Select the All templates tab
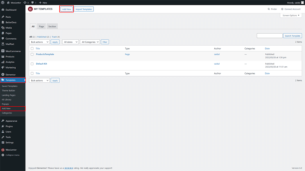This screenshot has height=171, width=305. click(x=33, y=26)
